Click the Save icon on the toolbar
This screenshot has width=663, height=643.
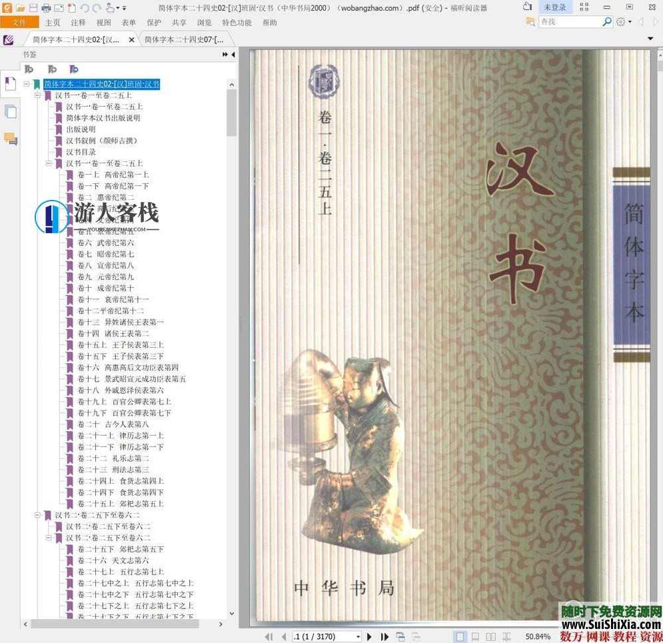point(33,8)
